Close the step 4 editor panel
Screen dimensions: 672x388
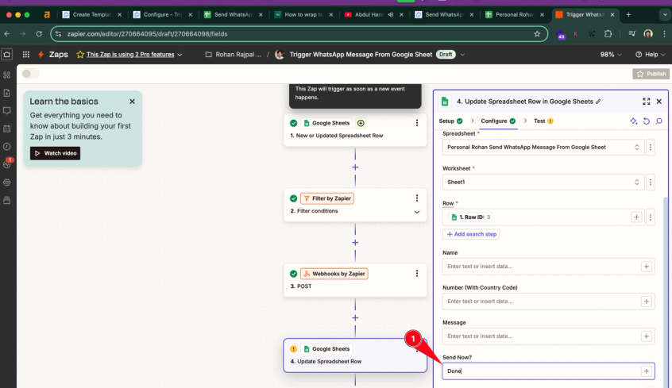(659, 102)
